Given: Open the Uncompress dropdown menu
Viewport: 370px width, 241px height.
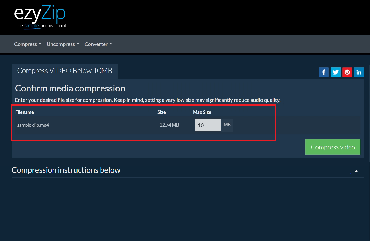Looking at the screenshot, I should [63, 44].
